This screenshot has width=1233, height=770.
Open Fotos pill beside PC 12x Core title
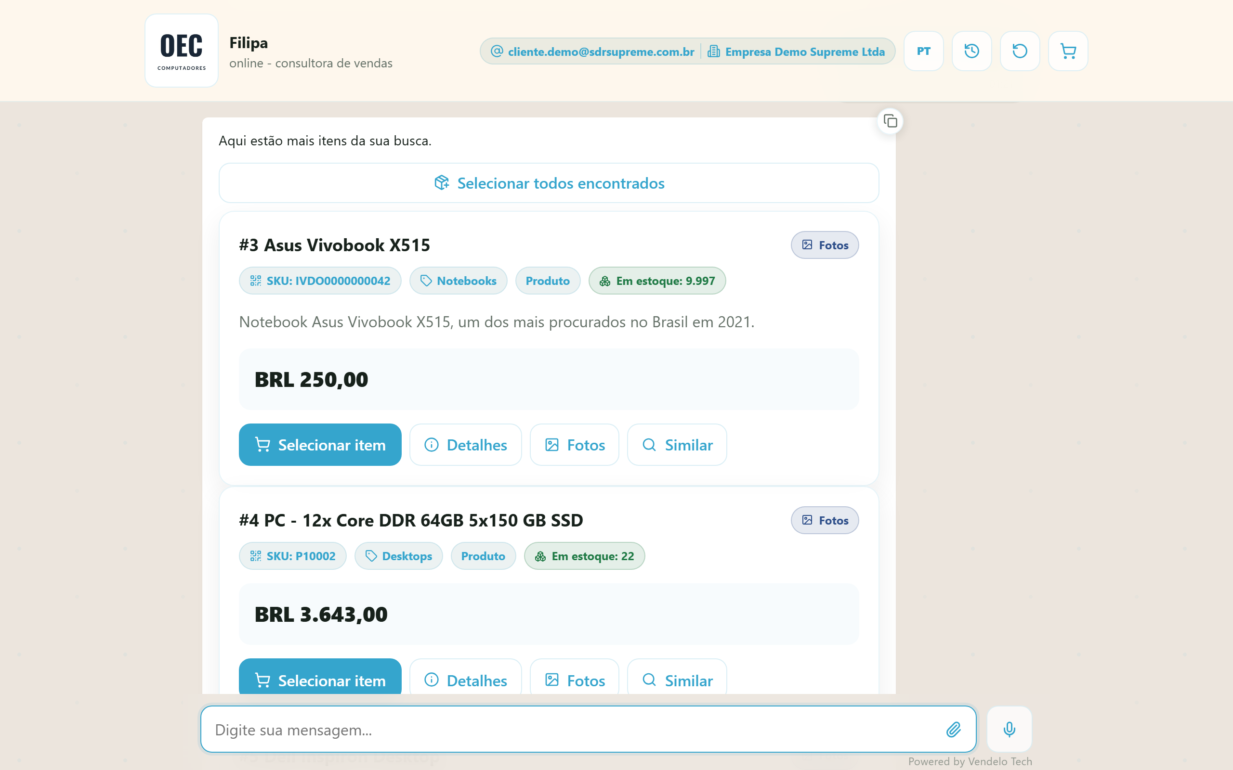pyautogui.click(x=825, y=520)
